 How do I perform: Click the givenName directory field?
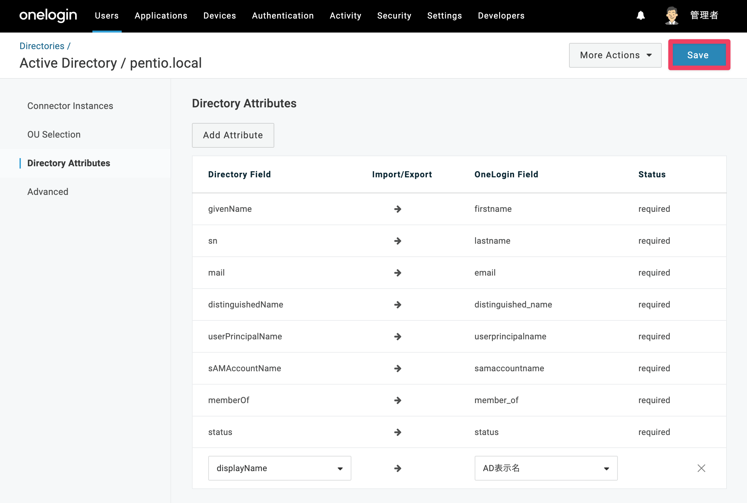[230, 209]
